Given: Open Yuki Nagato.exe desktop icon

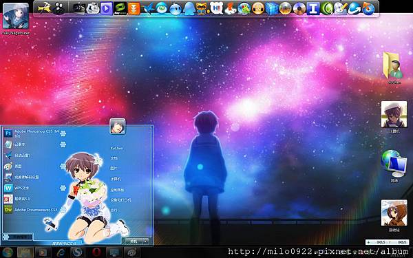Looking at the screenshot, I should 16,19.
